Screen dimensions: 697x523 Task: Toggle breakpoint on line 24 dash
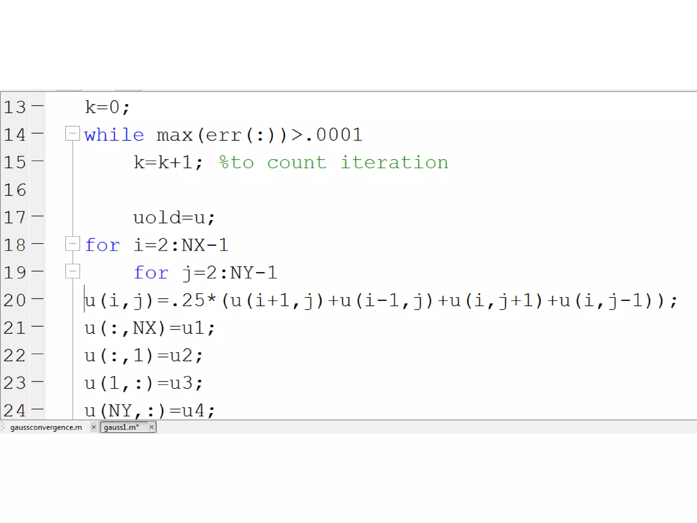(37, 409)
